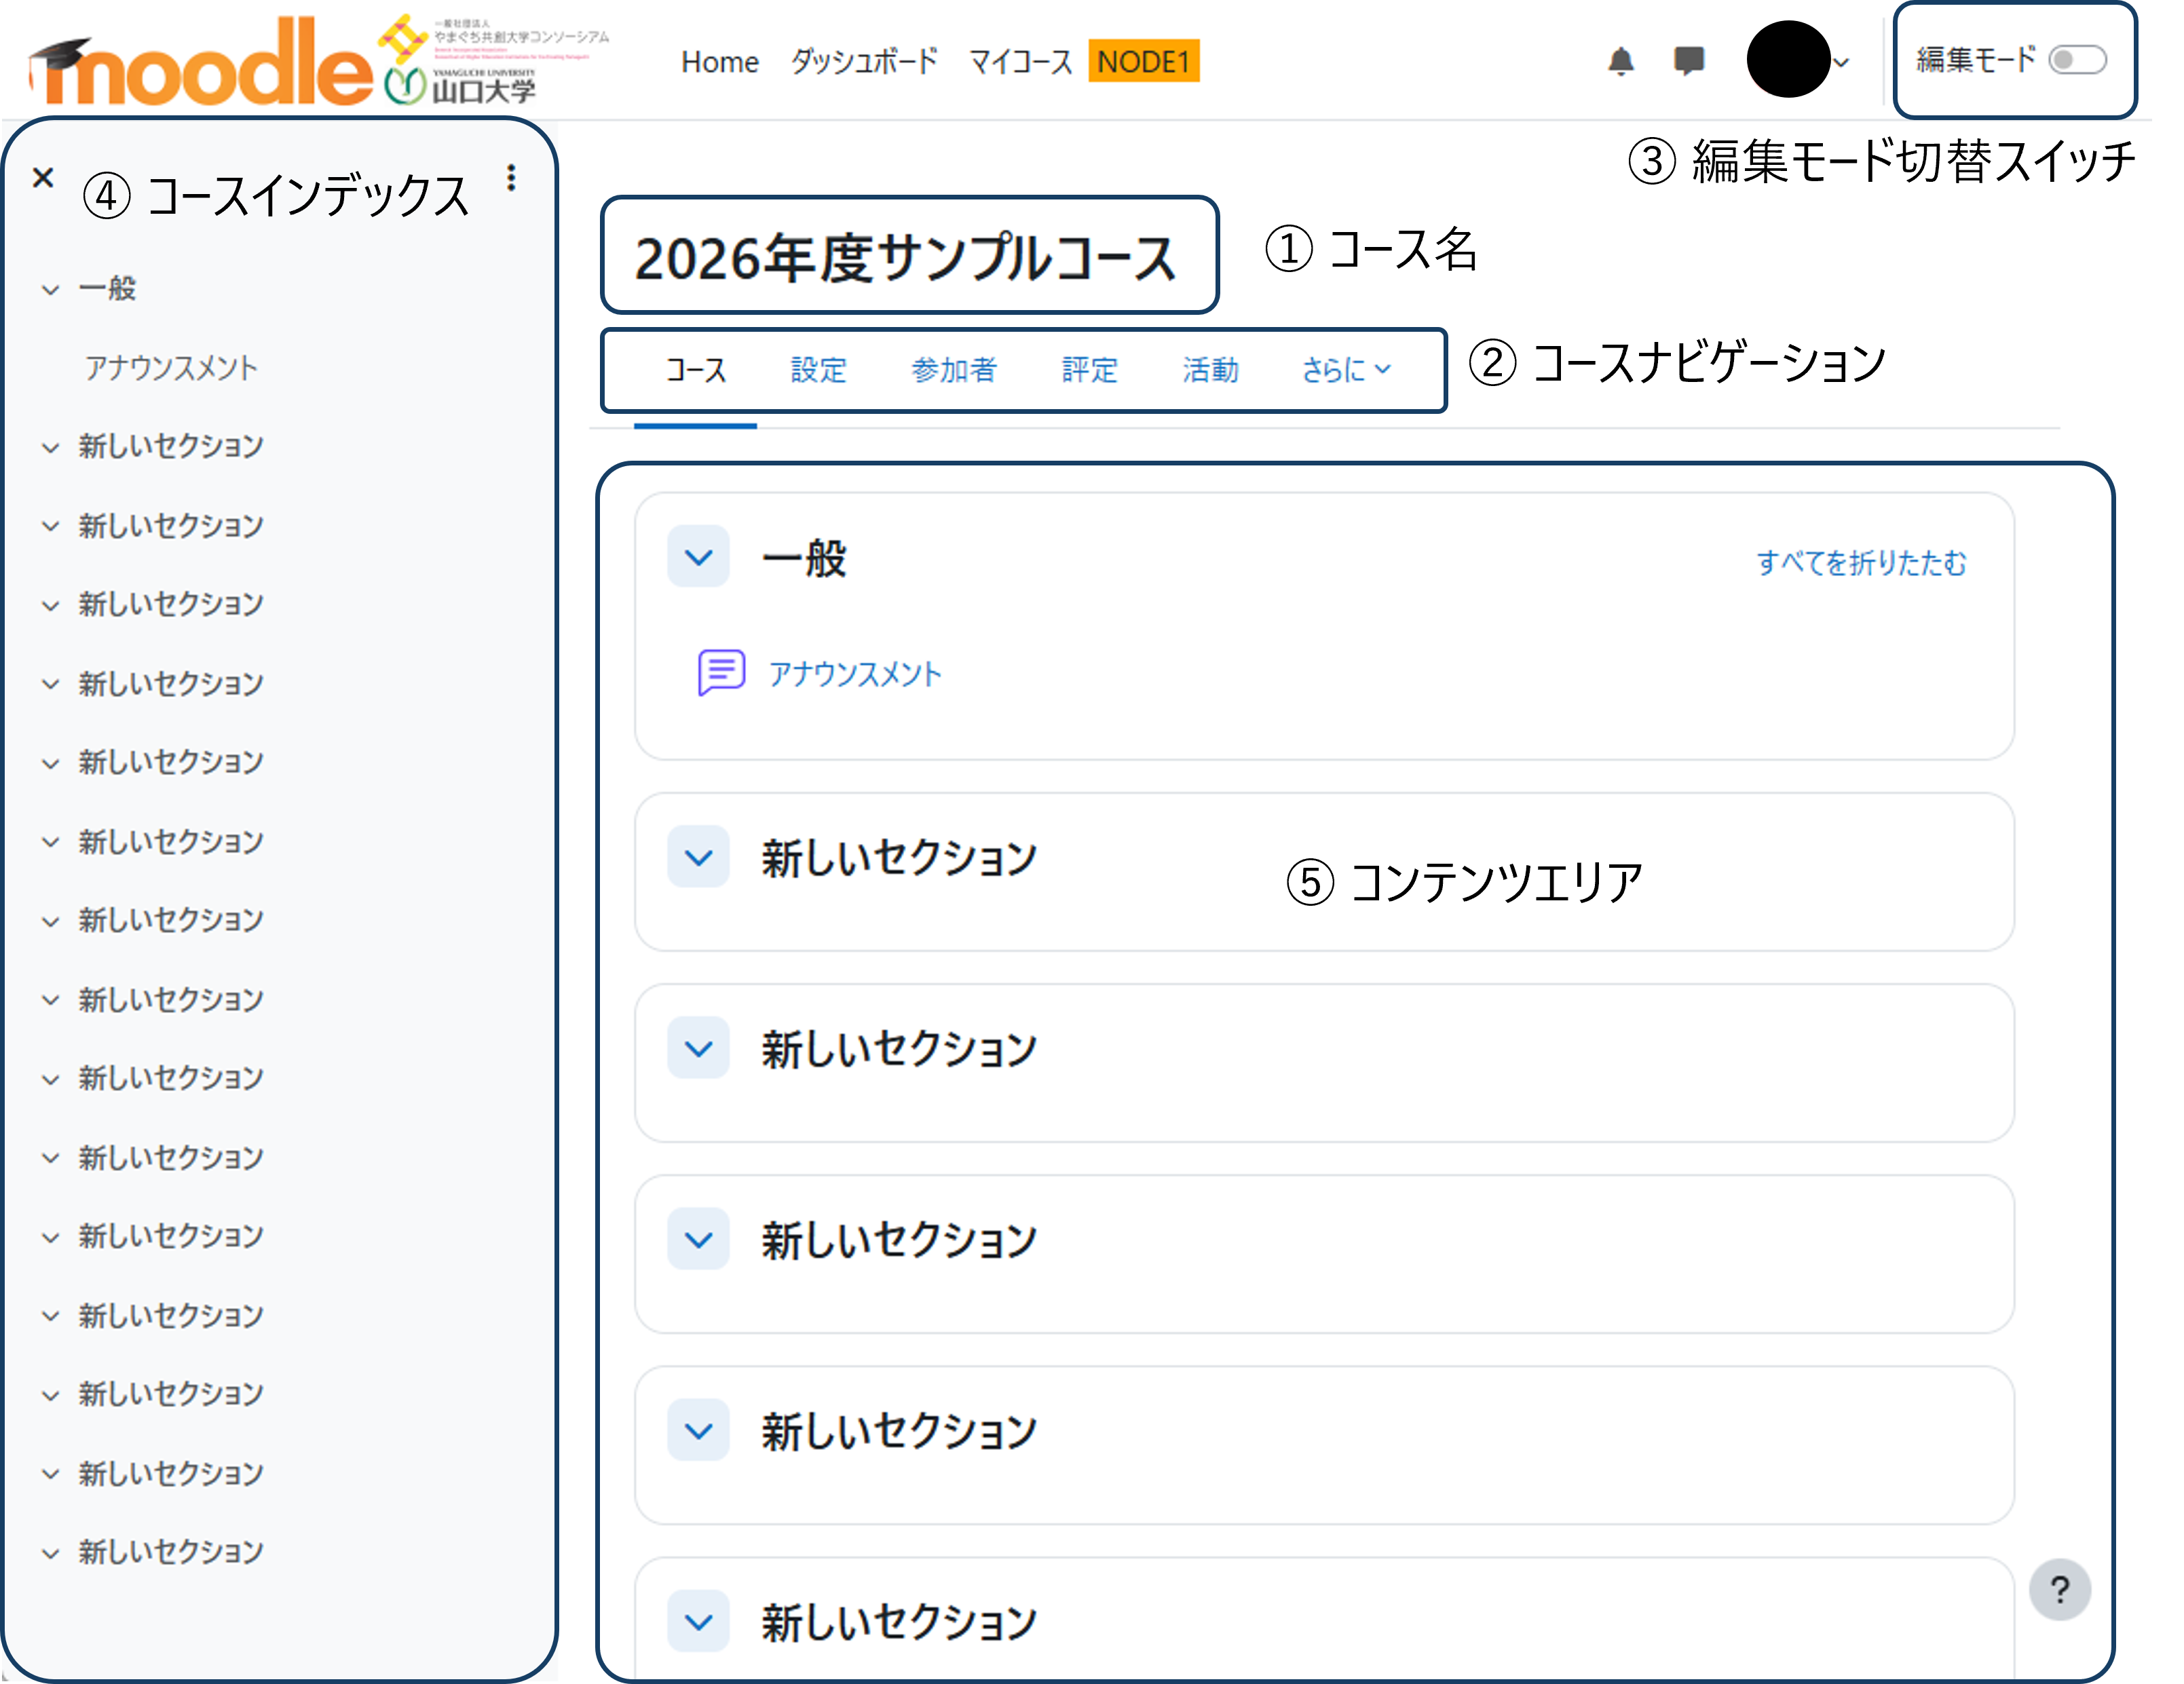This screenshot has height=1684, width=2184.
Task: Select アナウンスメント in the course index
Action: pos(171,367)
